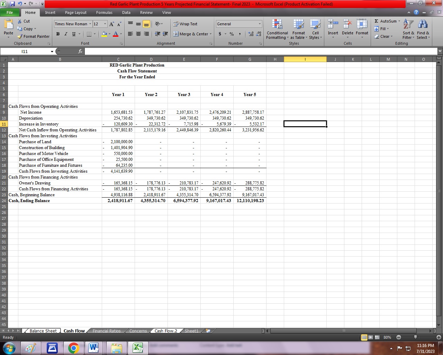Align text to the right
443x355 pixels.
[146, 34]
